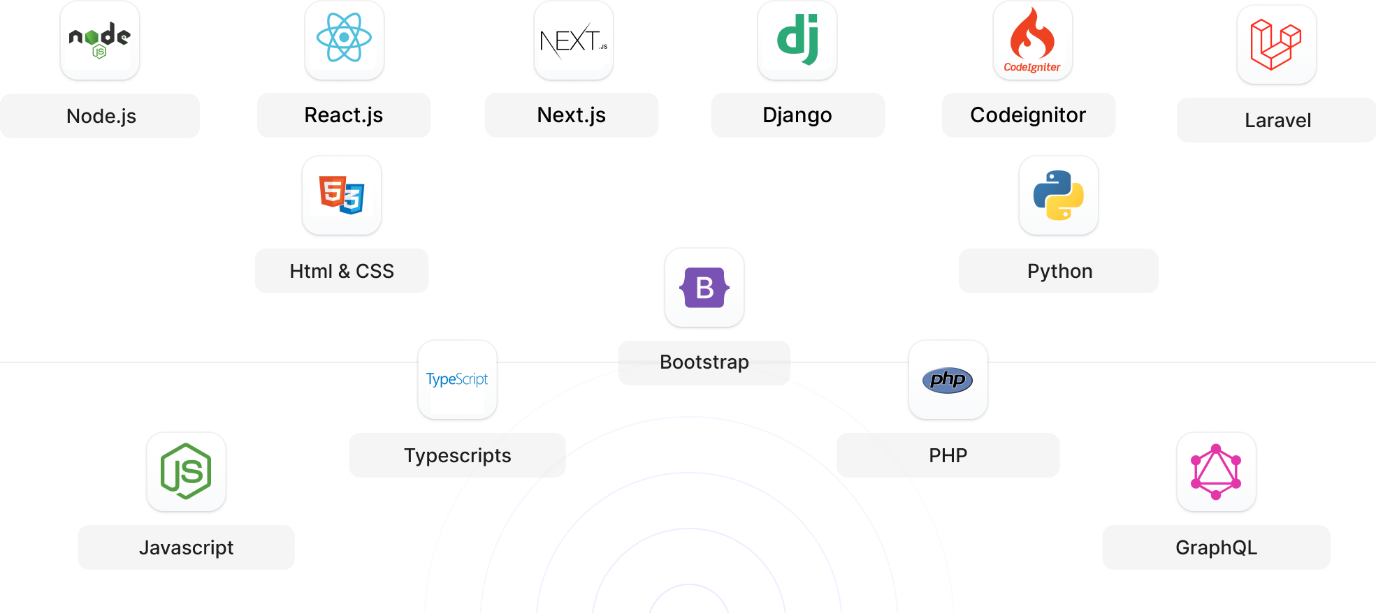
Task: Click the Next.js logo tile
Action: click(573, 40)
